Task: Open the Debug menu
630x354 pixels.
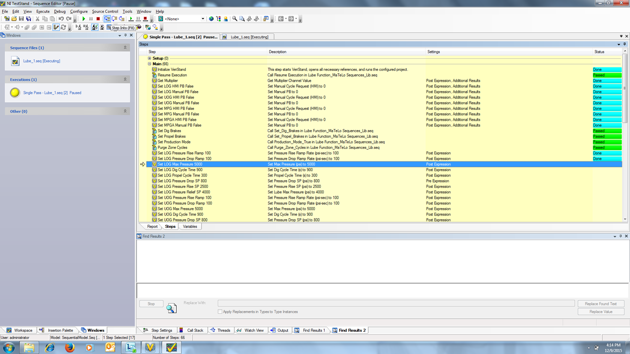Action: [60, 11]
